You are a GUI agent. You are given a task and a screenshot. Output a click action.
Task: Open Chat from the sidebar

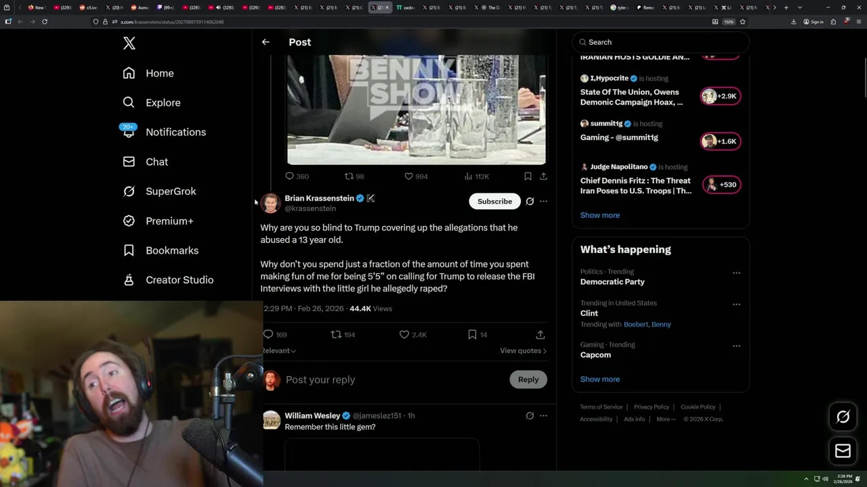click(x=146, y=162)
